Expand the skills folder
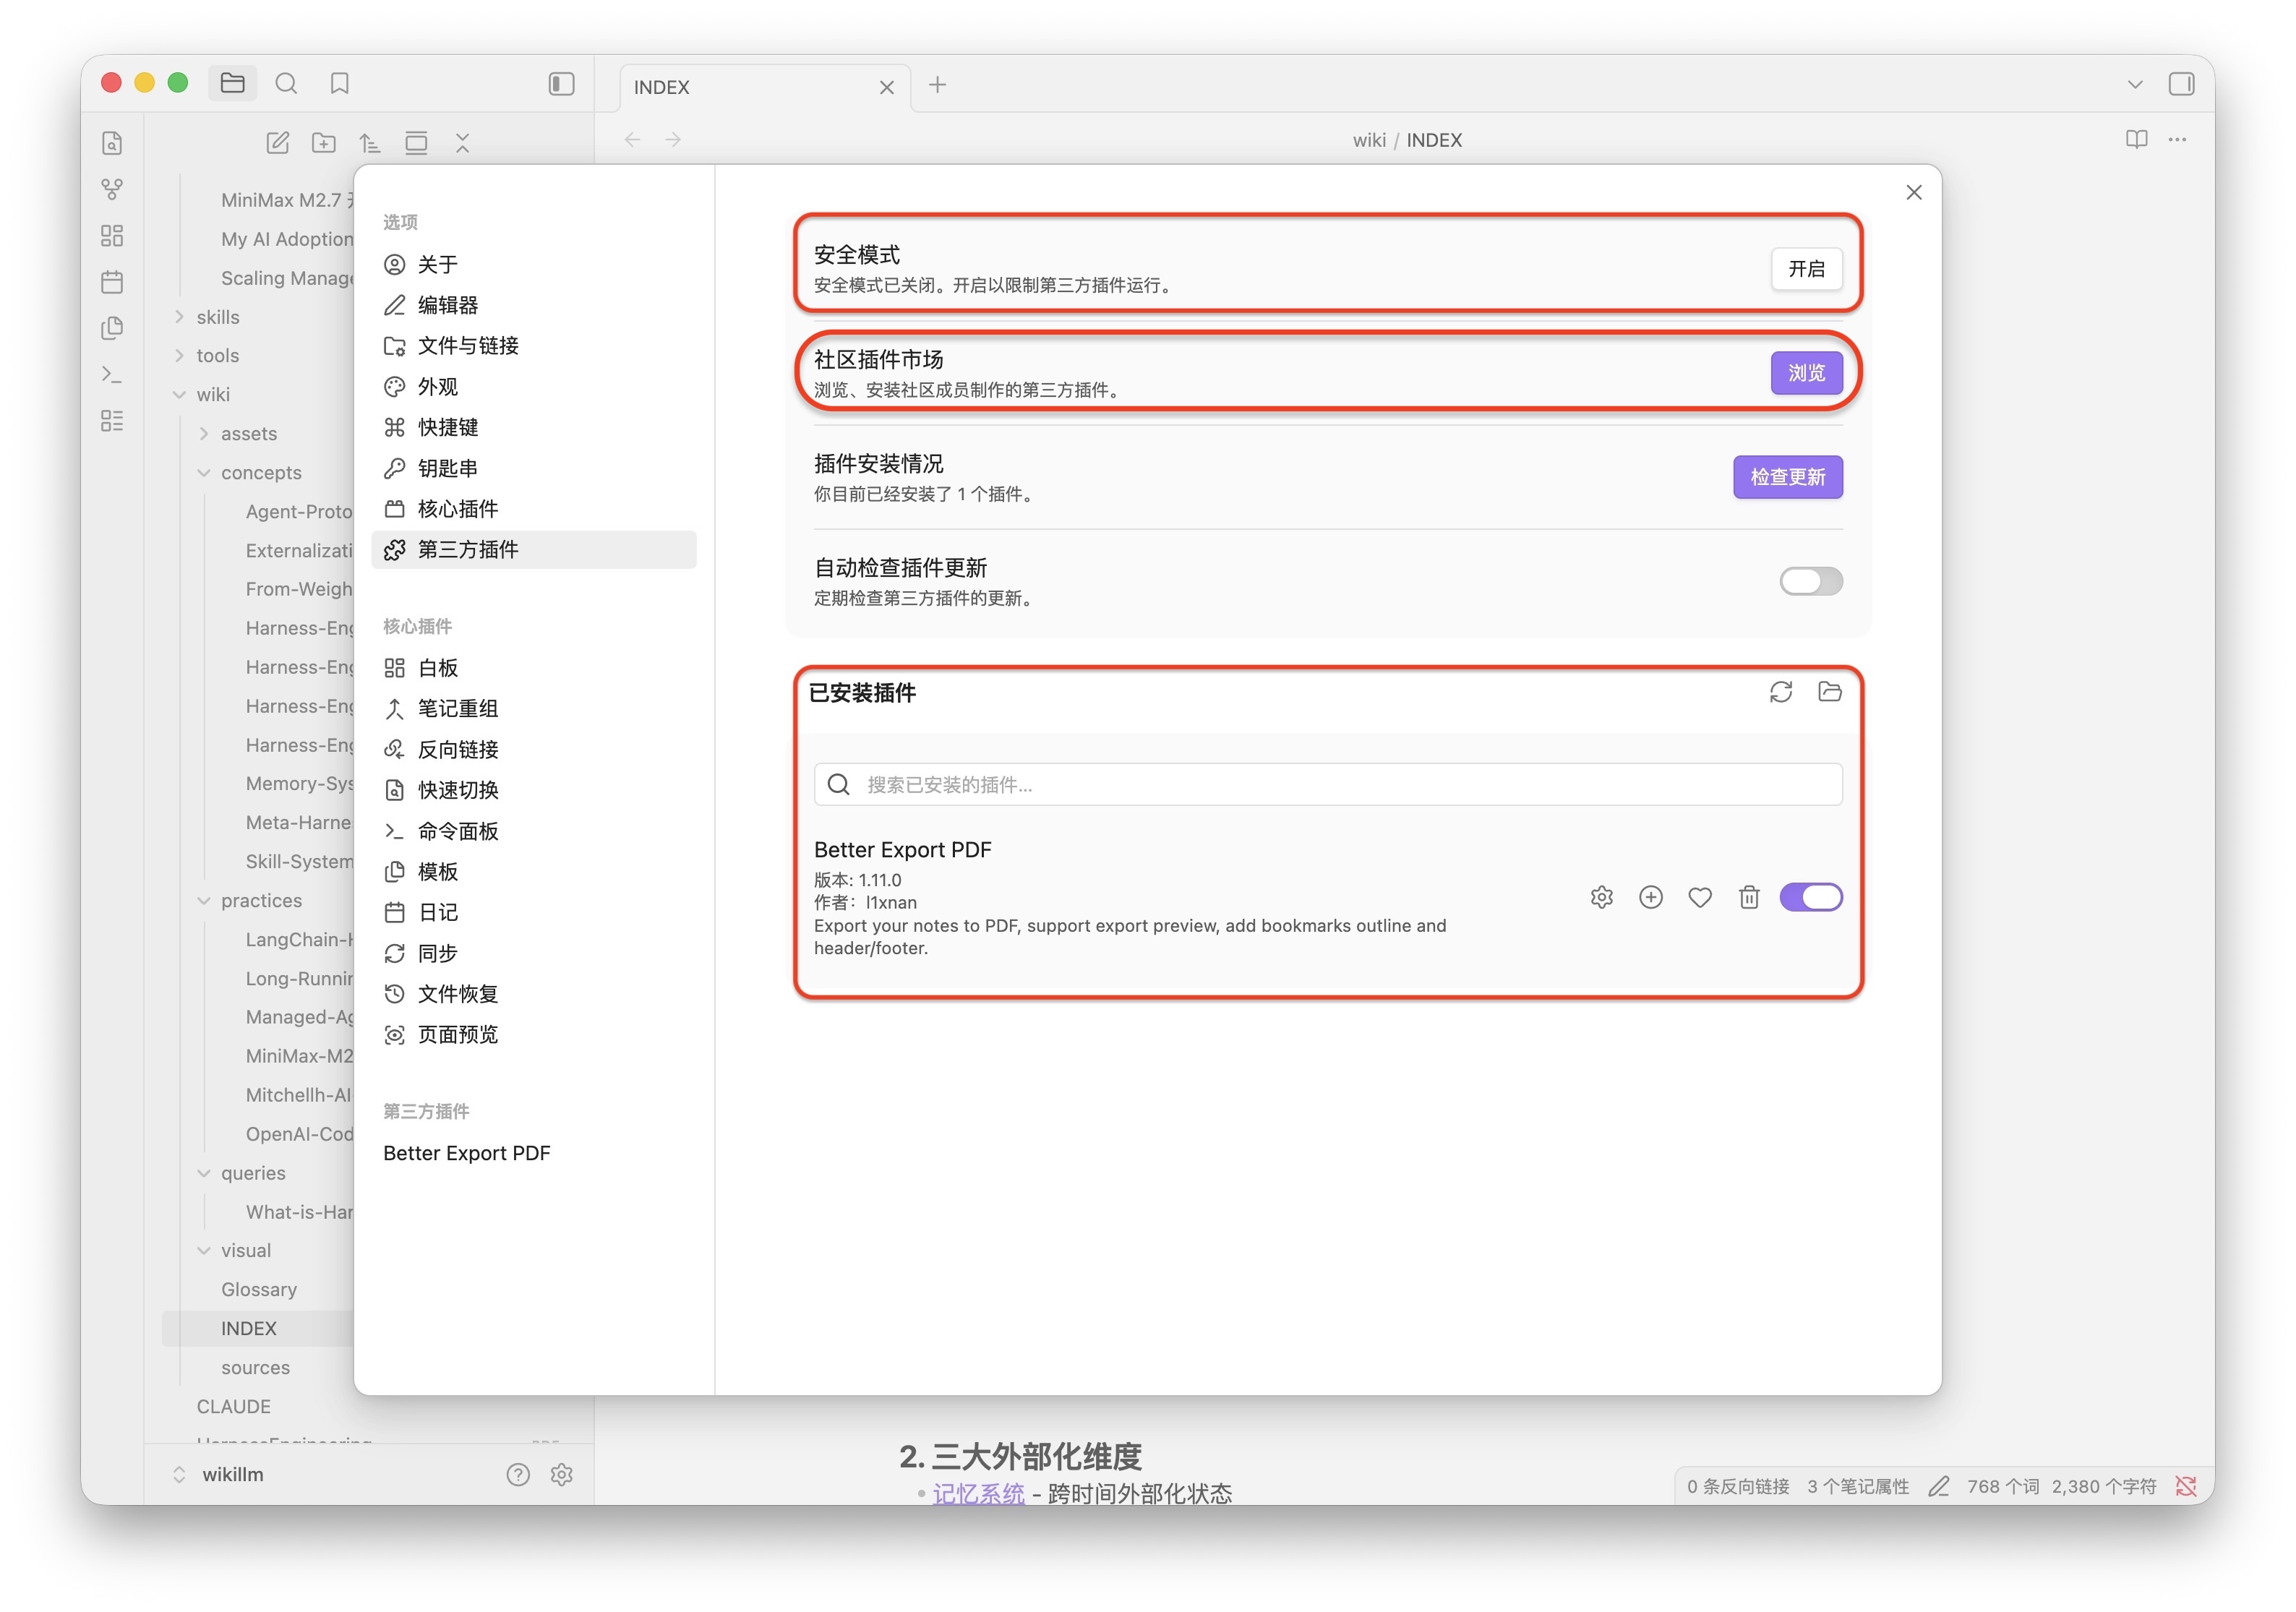The image size is (2296, 1612). 217,317
